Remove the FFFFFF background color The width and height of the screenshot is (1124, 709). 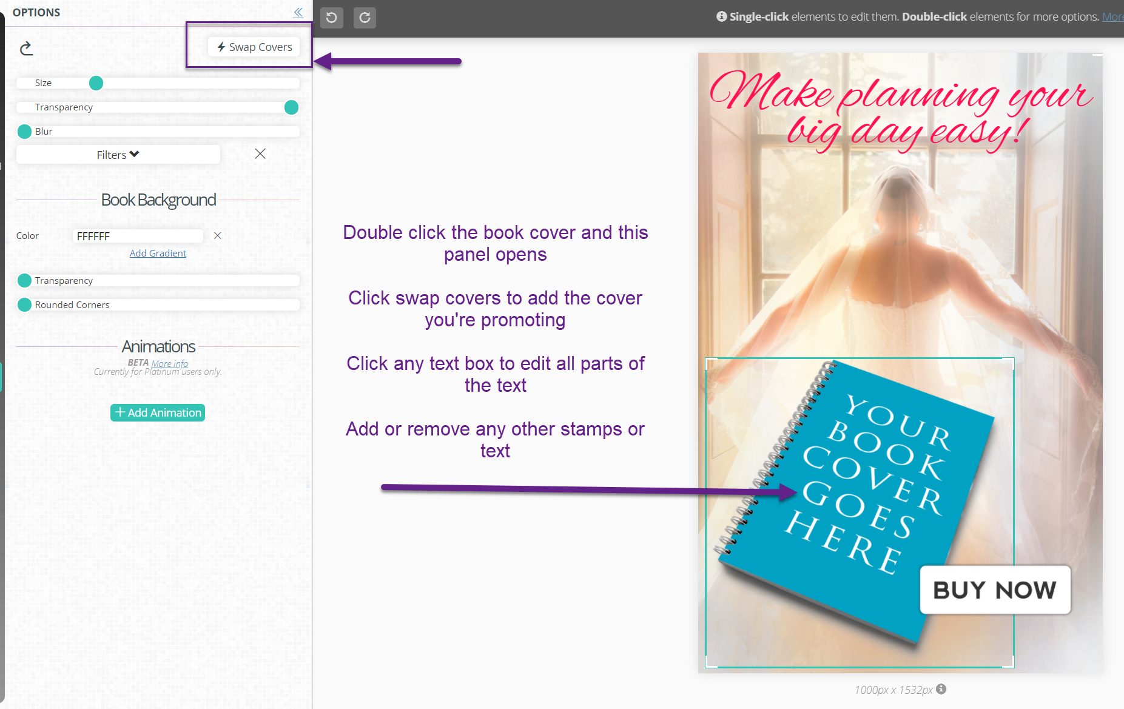click(217, 236)
